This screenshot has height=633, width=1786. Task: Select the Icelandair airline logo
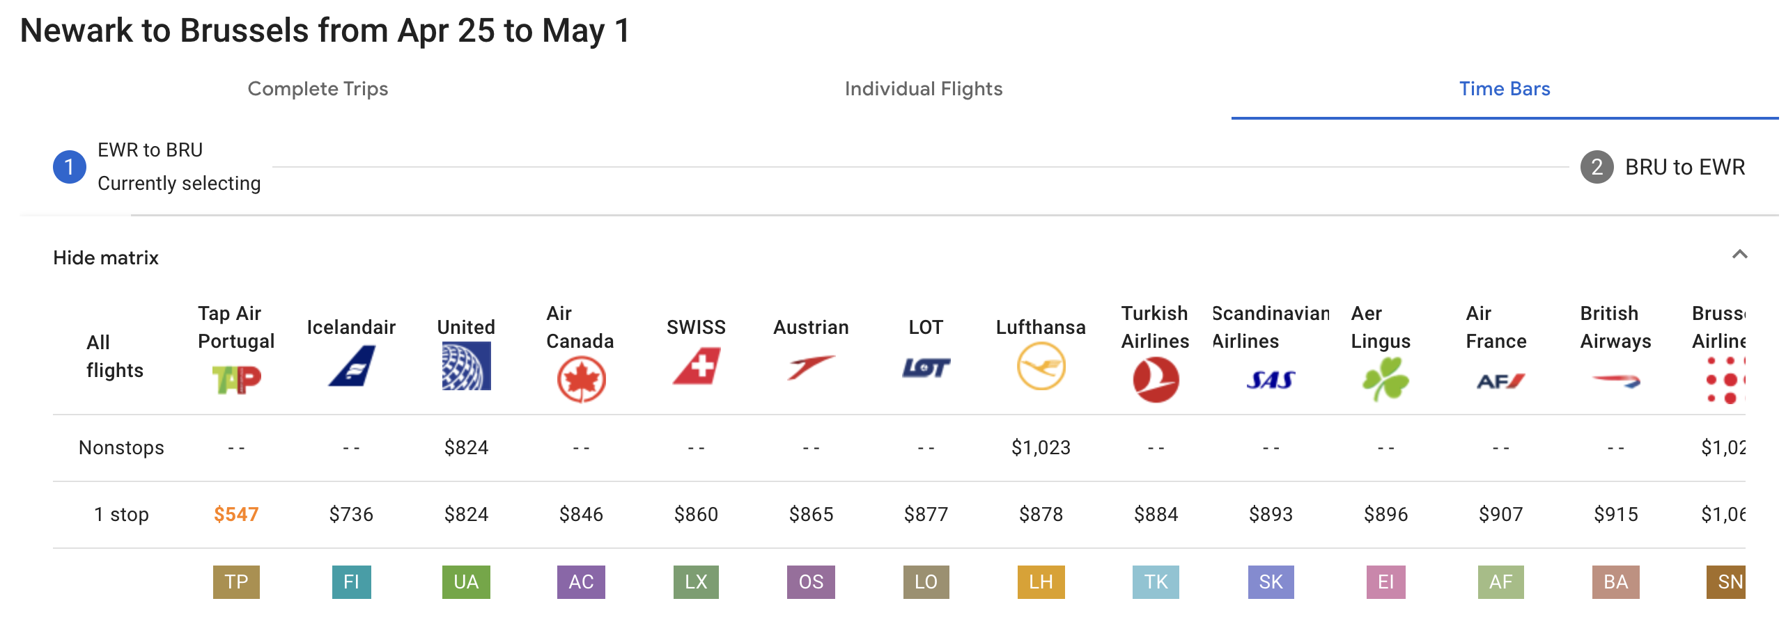[352, 366]
